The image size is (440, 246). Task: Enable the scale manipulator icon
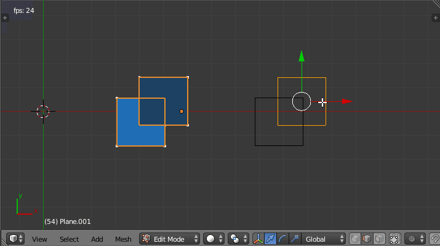(x=295, y=239)
